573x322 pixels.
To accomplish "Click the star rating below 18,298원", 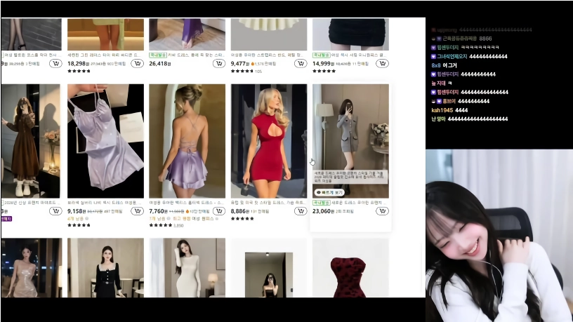I will 79,71.
